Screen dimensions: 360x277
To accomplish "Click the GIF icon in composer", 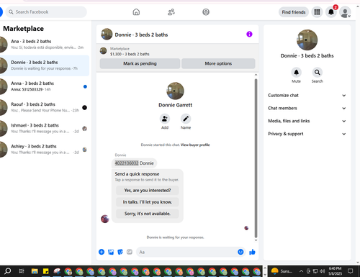I will click(130, 252).
